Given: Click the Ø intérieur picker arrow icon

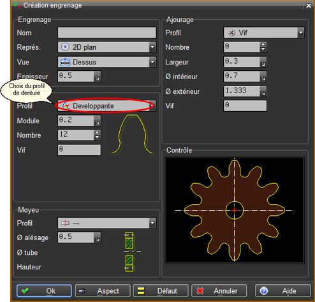Looking at the screenshot, I should click(x=263, y=77).
